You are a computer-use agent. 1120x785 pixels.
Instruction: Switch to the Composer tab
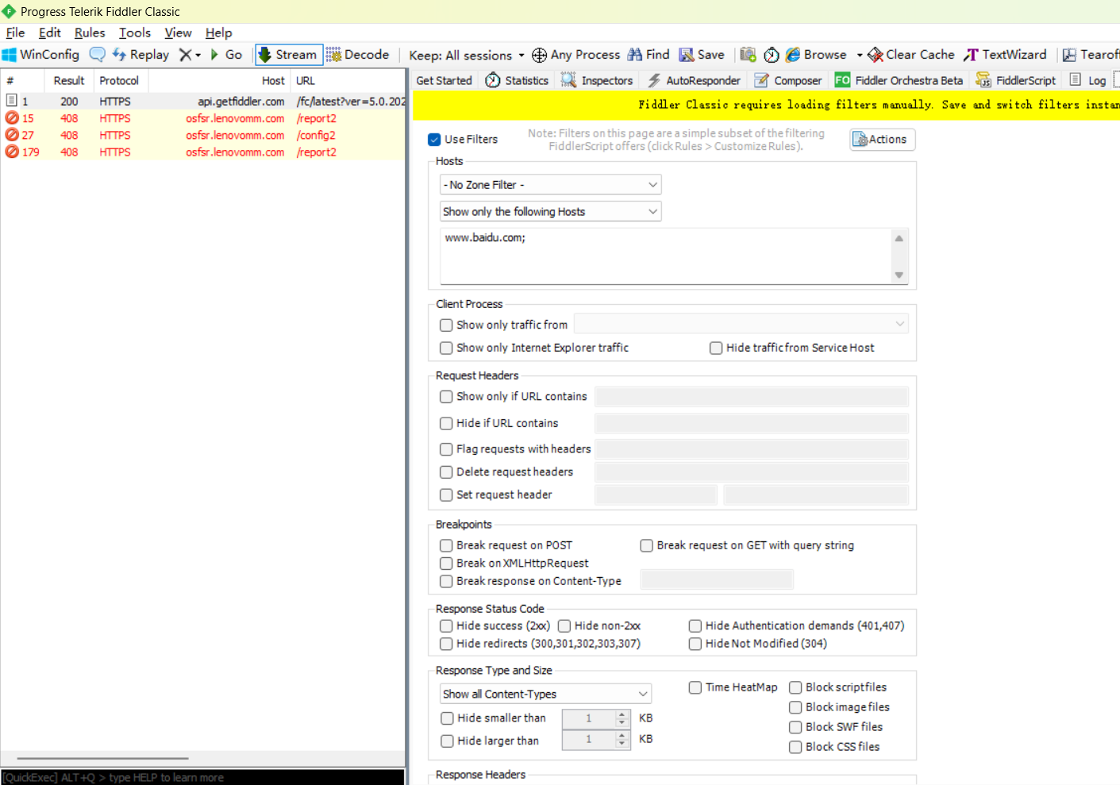click(x=788, y=80)
